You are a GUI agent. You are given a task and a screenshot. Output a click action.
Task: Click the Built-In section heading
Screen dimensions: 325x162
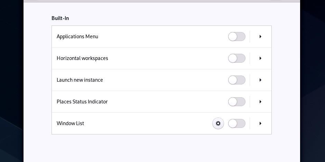60,18
